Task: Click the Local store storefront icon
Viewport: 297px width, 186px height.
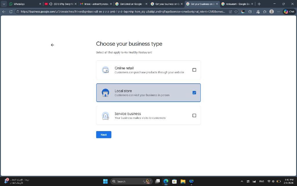Action: point(105,93)
